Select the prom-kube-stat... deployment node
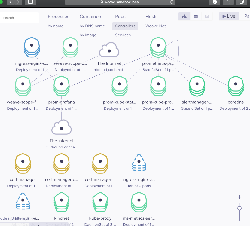This screenshot has width=250, height=226. (120, 86)
